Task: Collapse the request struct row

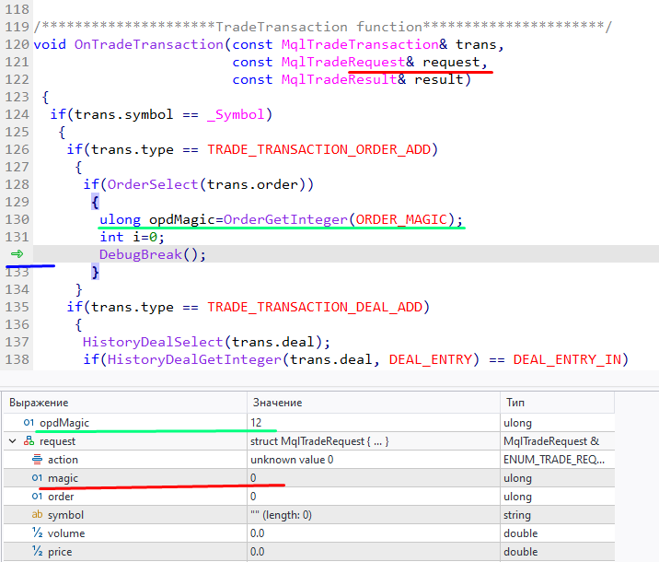Action: [13, 441]
